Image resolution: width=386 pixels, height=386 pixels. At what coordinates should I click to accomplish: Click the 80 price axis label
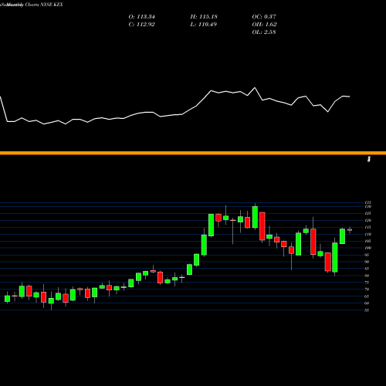click(x=367, y=276)
